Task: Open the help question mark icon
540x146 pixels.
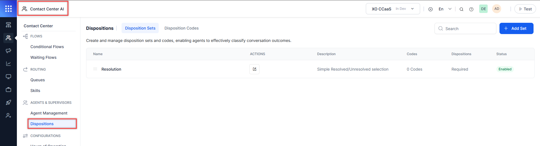Action: (471, 9)
